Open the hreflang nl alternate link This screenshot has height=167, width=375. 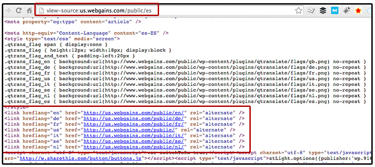pyautogui.click(x=133, y=147)
